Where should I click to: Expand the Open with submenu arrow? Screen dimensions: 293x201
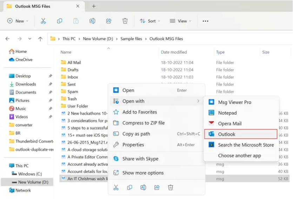pos(198,101)
